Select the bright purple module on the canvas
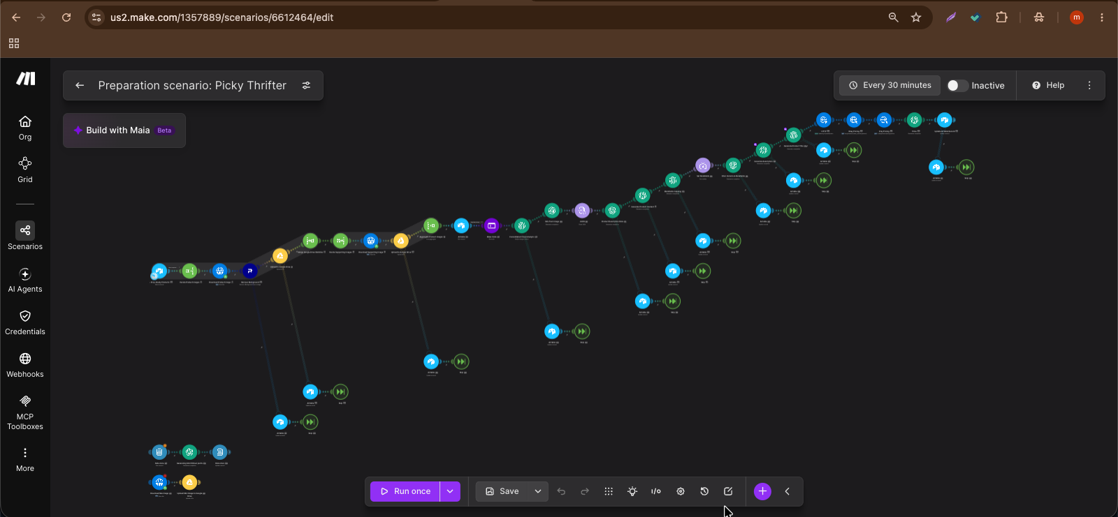This screenshot has height=517, width=1118. pyautogui.click(x=491, y=225)
